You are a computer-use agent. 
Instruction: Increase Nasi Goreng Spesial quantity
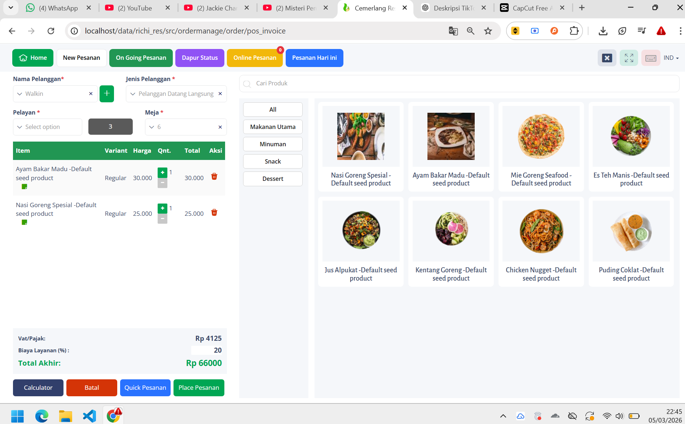coord(162,208)
